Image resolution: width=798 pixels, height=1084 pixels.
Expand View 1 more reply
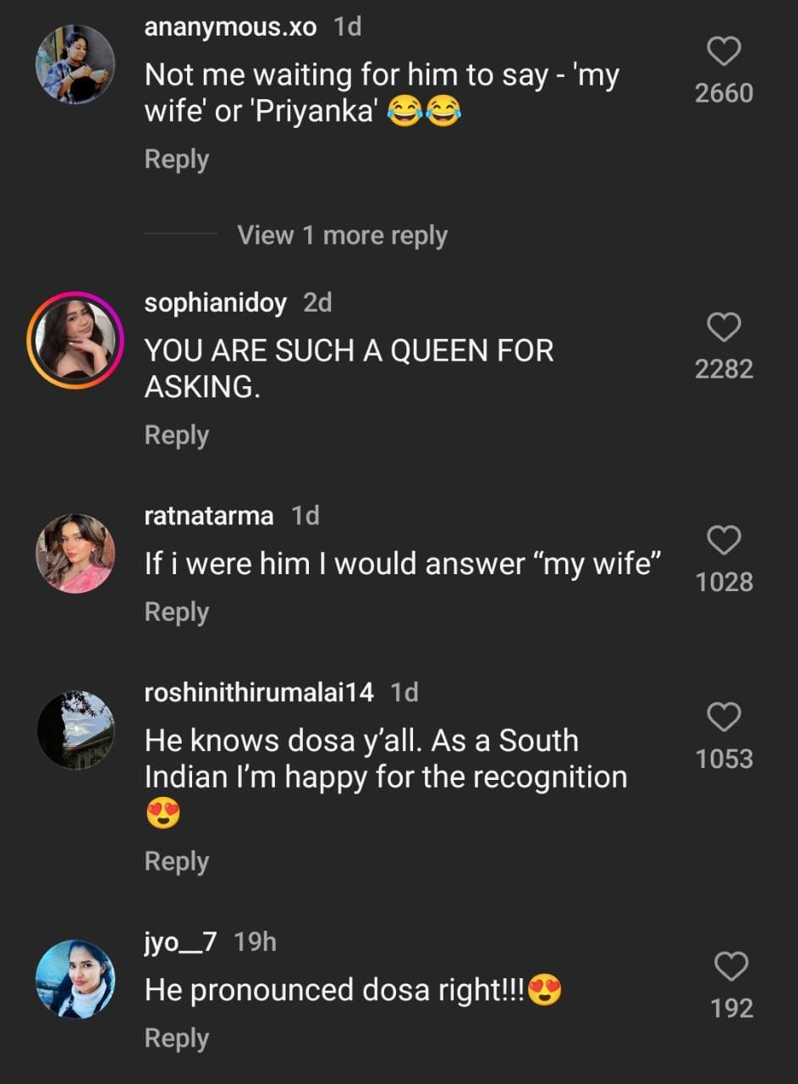click(x=342, y=235)
